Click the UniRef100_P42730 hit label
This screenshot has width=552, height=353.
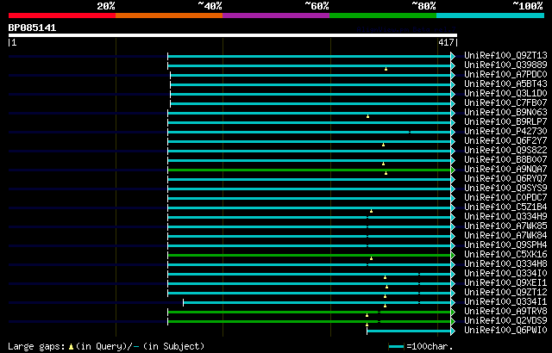pos(505,132)
